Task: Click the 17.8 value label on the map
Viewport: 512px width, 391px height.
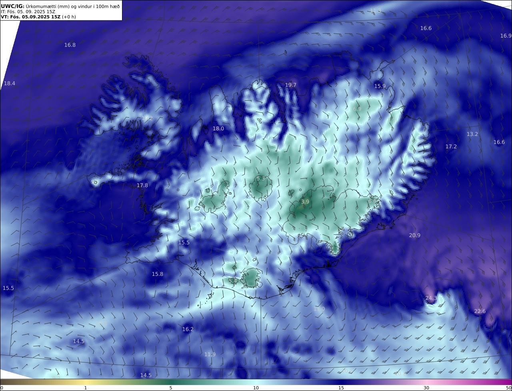Action: point(142,186)
